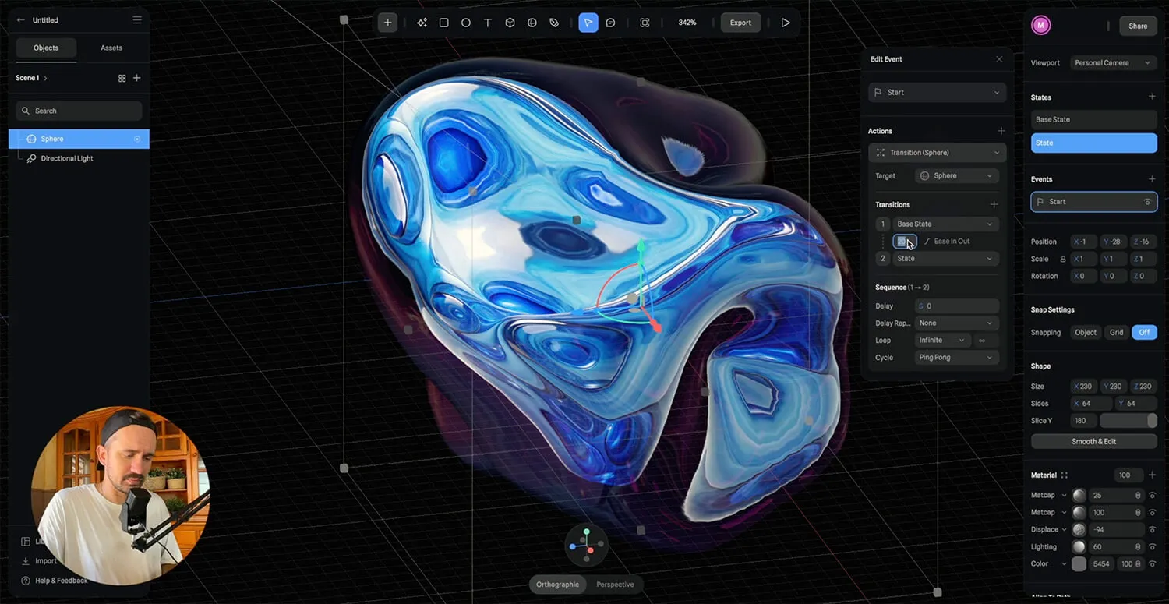Add a new scene with plus icon
The width and height of the screenshot is (1169, 604).
137,78
